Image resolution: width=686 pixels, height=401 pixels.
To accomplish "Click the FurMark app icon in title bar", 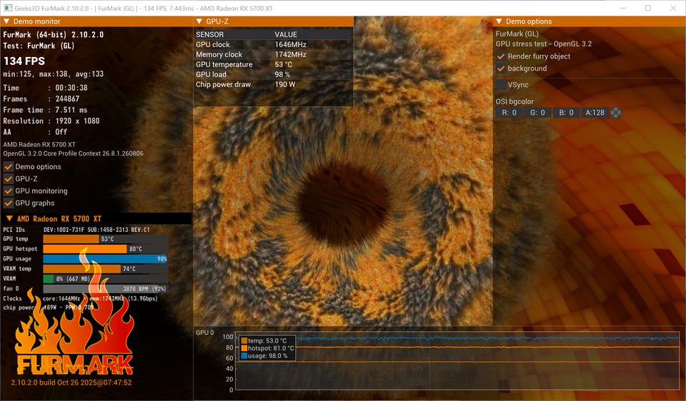I will pos(8,8).
